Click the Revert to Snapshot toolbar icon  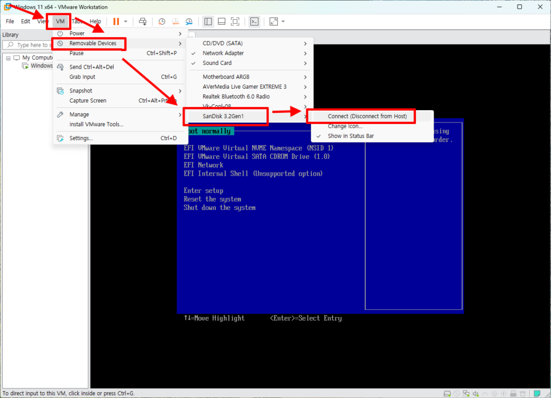click(x=175, y=21)
